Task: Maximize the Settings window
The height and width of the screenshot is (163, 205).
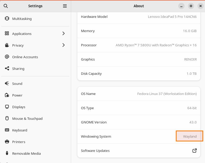Action: click(191, 6)
